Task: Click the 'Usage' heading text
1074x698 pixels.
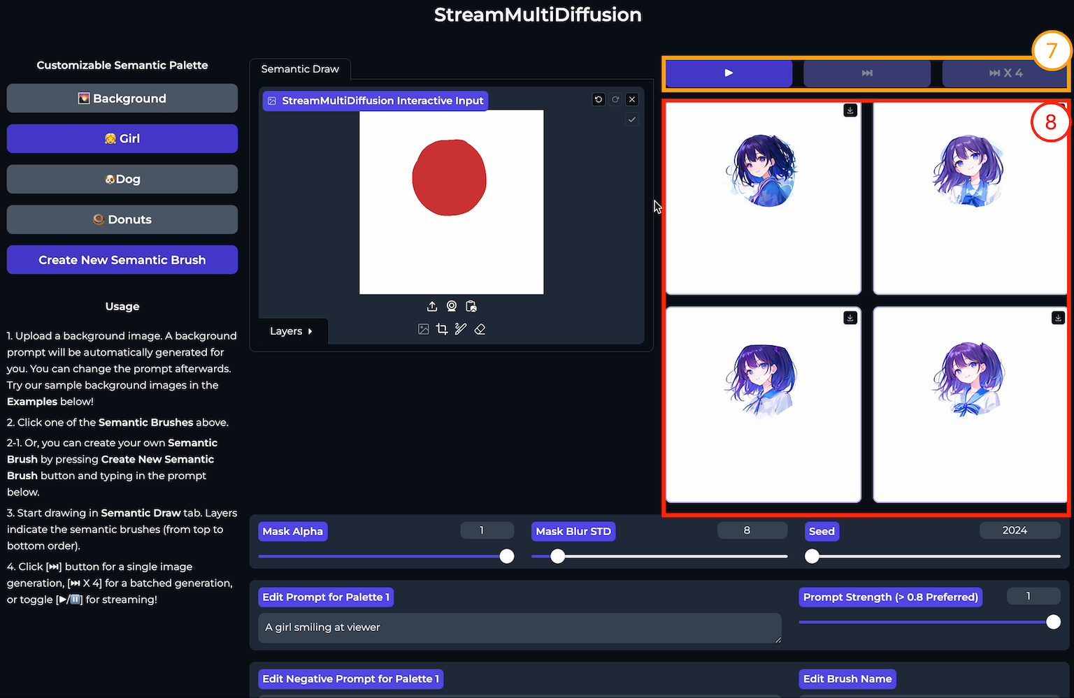Action: click(122, 306)
